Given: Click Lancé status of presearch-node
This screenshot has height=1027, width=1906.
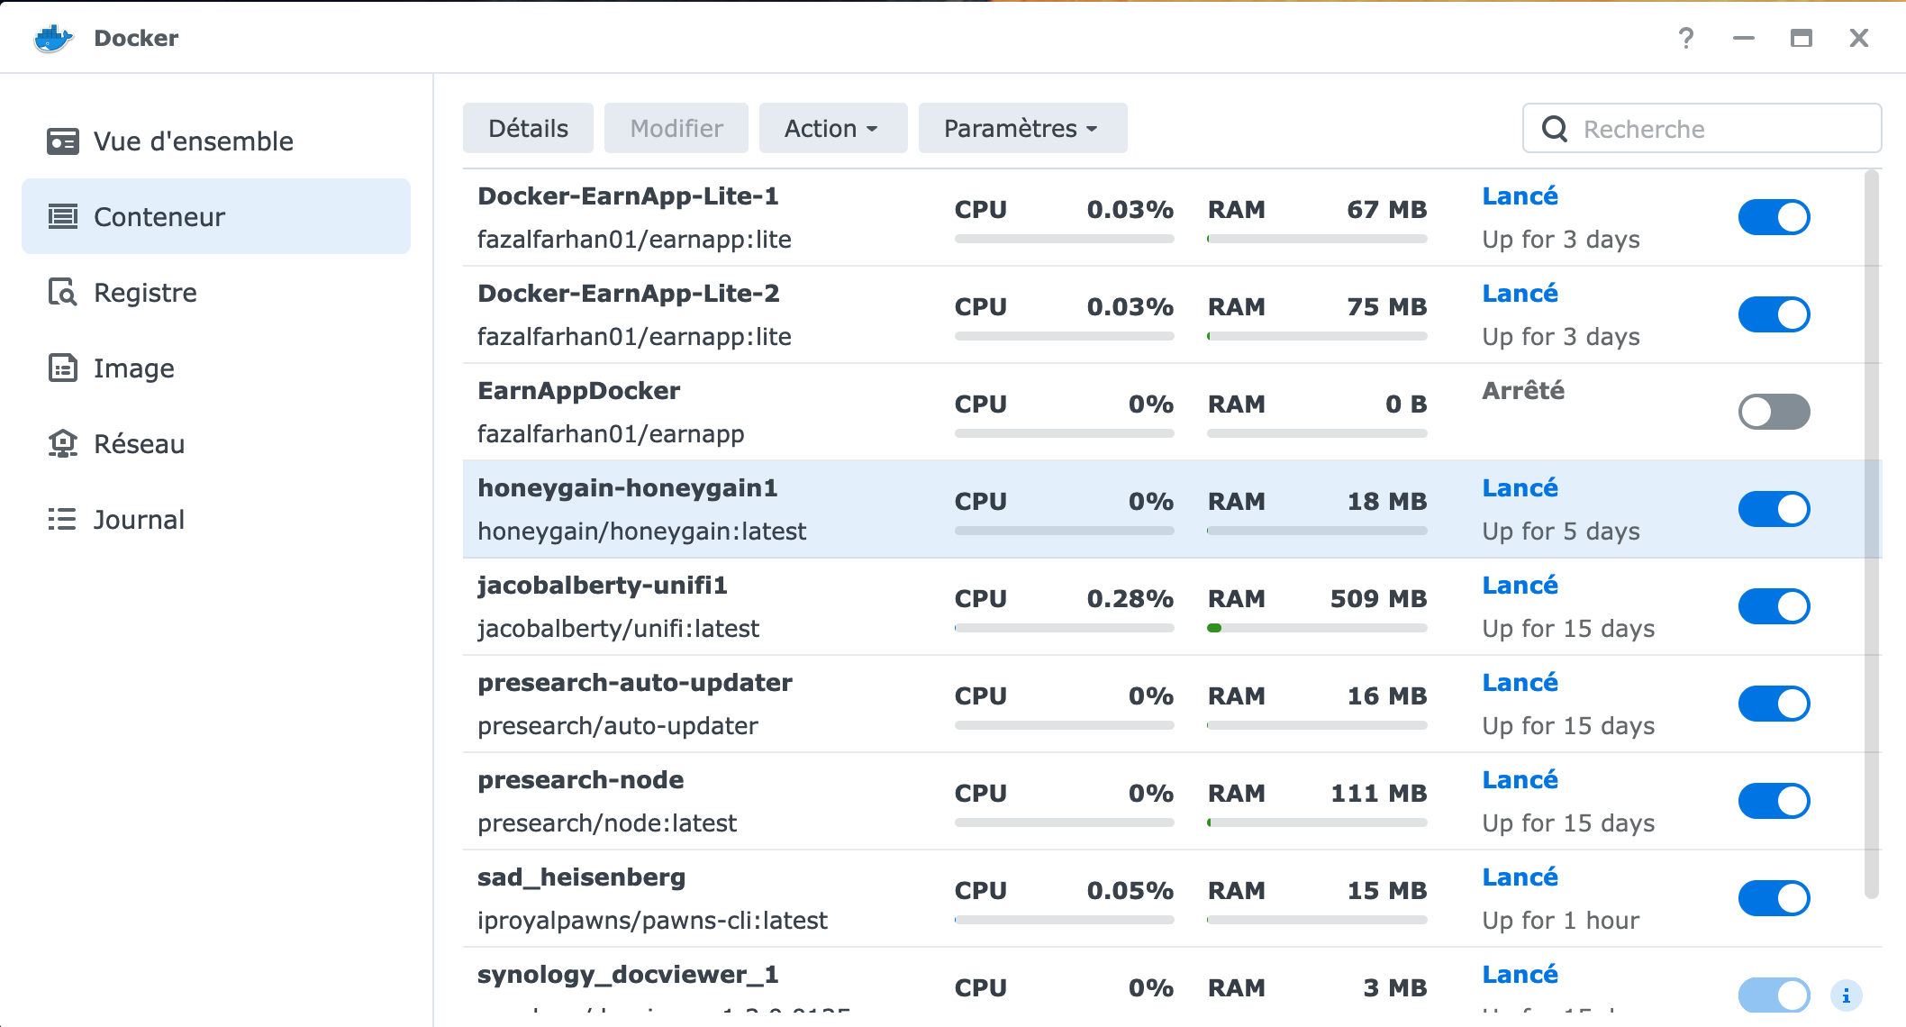Looking at the screenshot, I should pyautogui.click(x=1520, y=780).
